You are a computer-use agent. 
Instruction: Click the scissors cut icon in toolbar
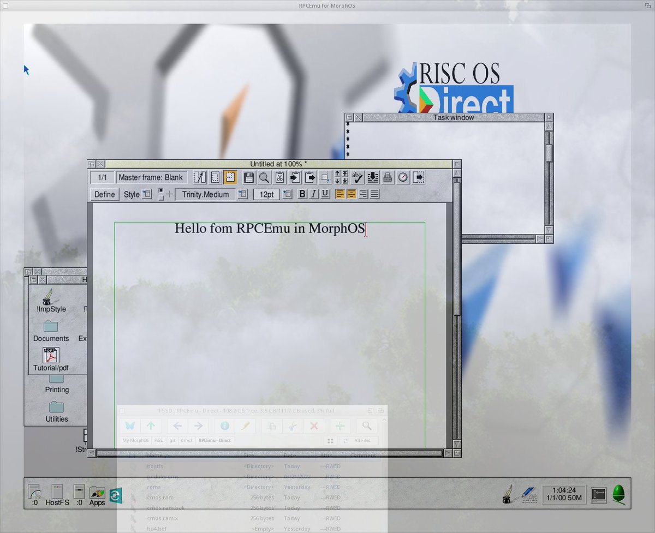click(x=279, y=177)
